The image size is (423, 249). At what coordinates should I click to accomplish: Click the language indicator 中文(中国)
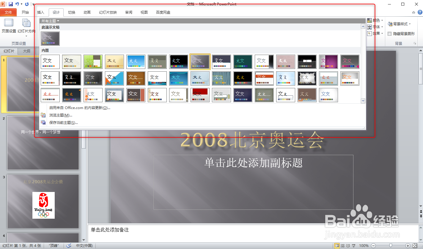pyautogui.click(x=84, y=246)
